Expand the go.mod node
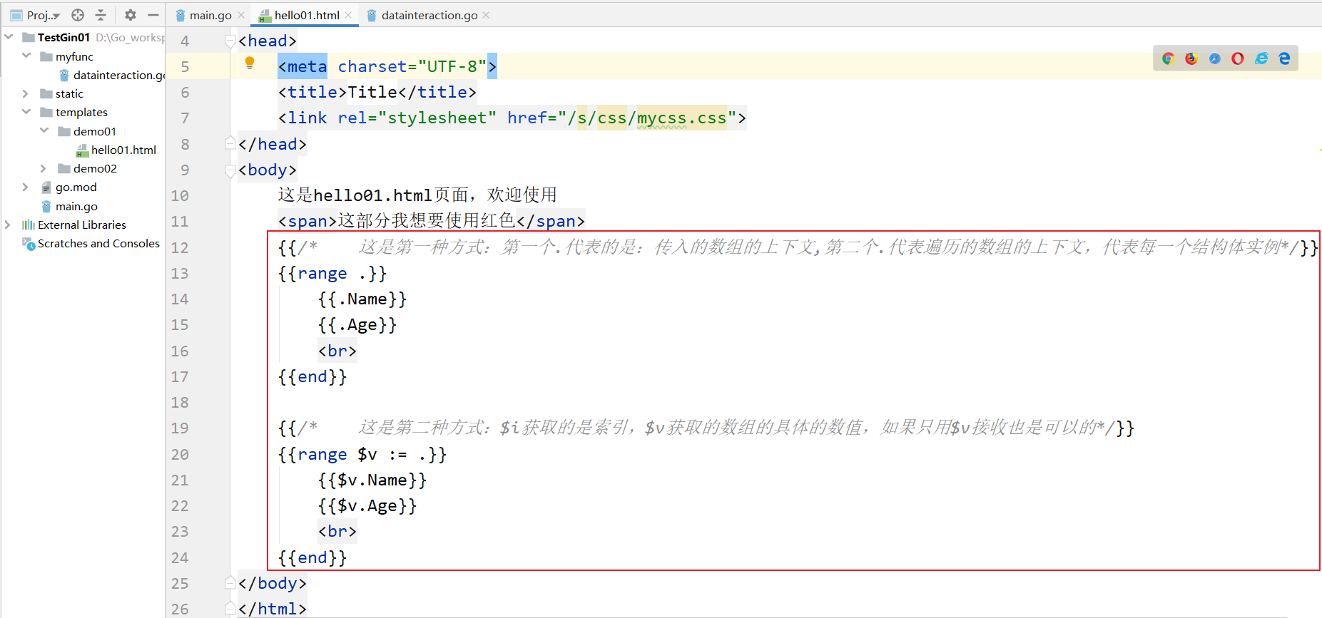 point(26,187)
